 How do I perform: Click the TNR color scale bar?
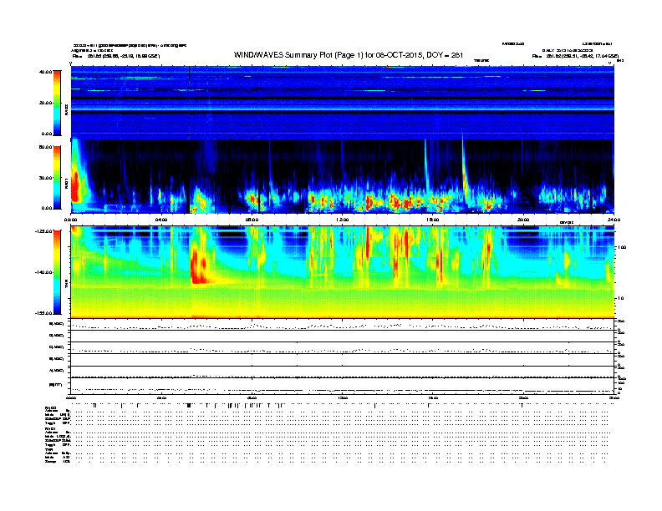(57, 272)
